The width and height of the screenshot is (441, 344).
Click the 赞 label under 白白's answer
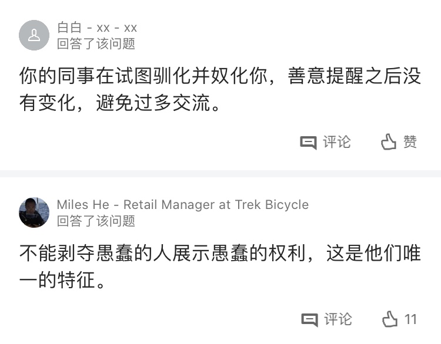[410, 141]
